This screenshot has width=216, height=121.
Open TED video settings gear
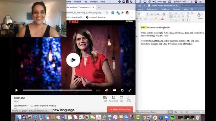click(122, 90)
